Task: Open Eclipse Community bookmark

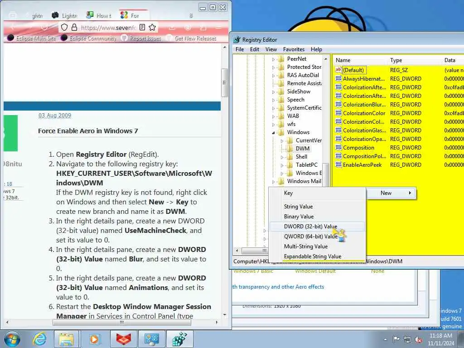Action: (88, 38)
